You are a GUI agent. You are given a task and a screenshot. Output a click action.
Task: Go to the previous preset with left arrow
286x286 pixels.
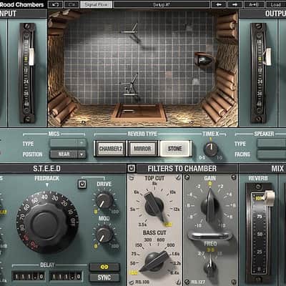coord(219,4)
